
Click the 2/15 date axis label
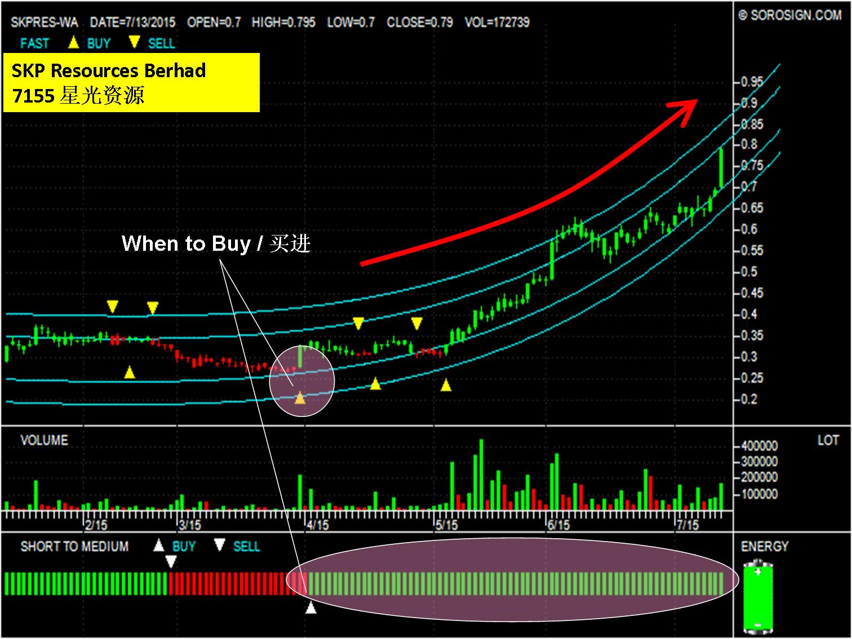(x=96, y=525)
